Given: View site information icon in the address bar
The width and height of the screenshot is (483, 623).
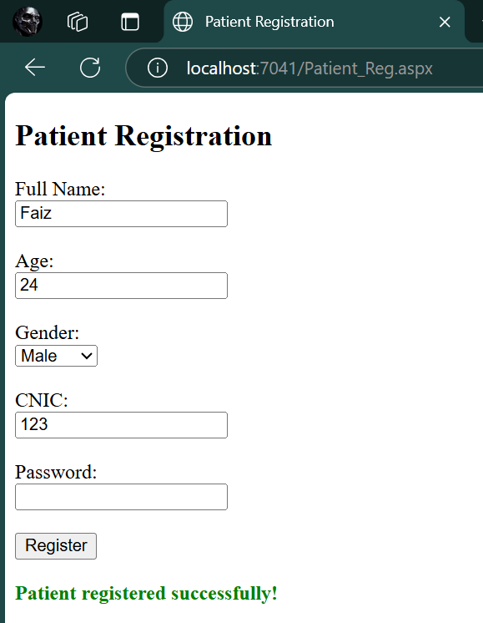Looking at the screenshot, I should [x=158, y=68].
